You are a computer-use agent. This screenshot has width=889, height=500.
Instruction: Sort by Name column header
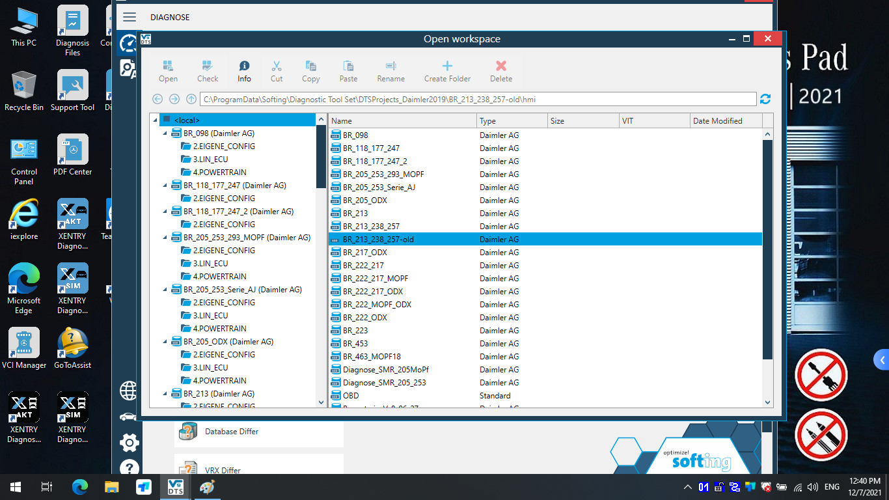tap(402, 120)
